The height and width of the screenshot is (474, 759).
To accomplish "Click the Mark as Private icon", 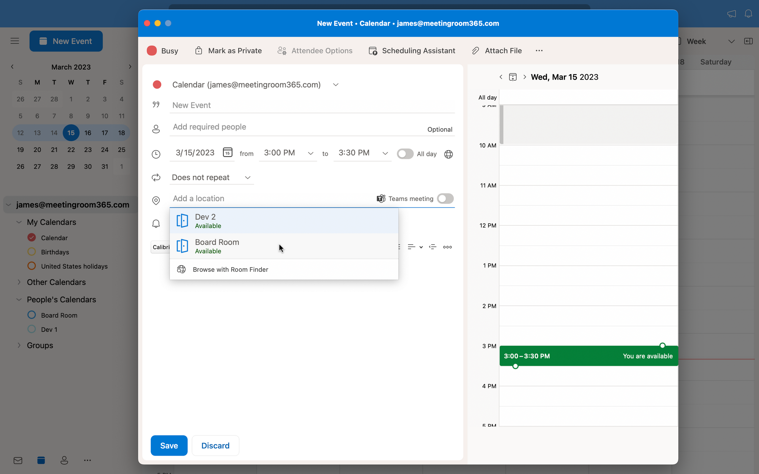I will [x=199, y=50].
